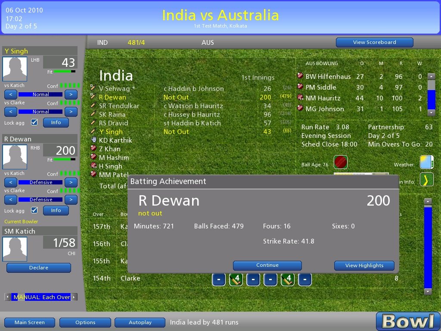Screen dimensions: 441x331
Task: Click ball icon next to H Singh
Action: pyautogui.click(x=93, y=165)
